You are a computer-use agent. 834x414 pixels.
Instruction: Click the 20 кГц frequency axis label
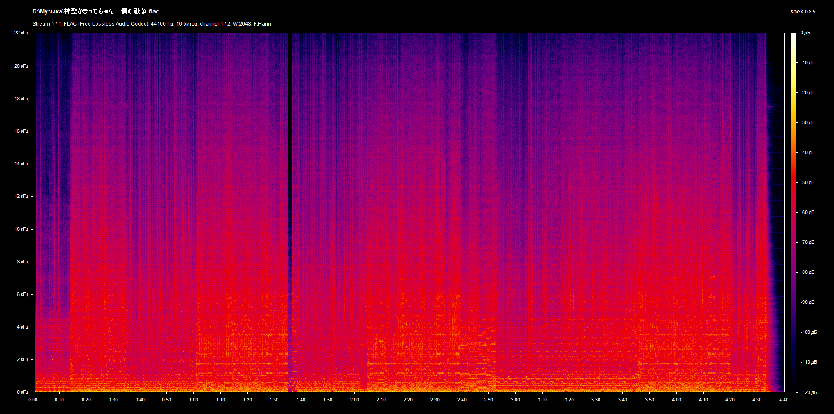pyautogui.click(x=21, y=66)
